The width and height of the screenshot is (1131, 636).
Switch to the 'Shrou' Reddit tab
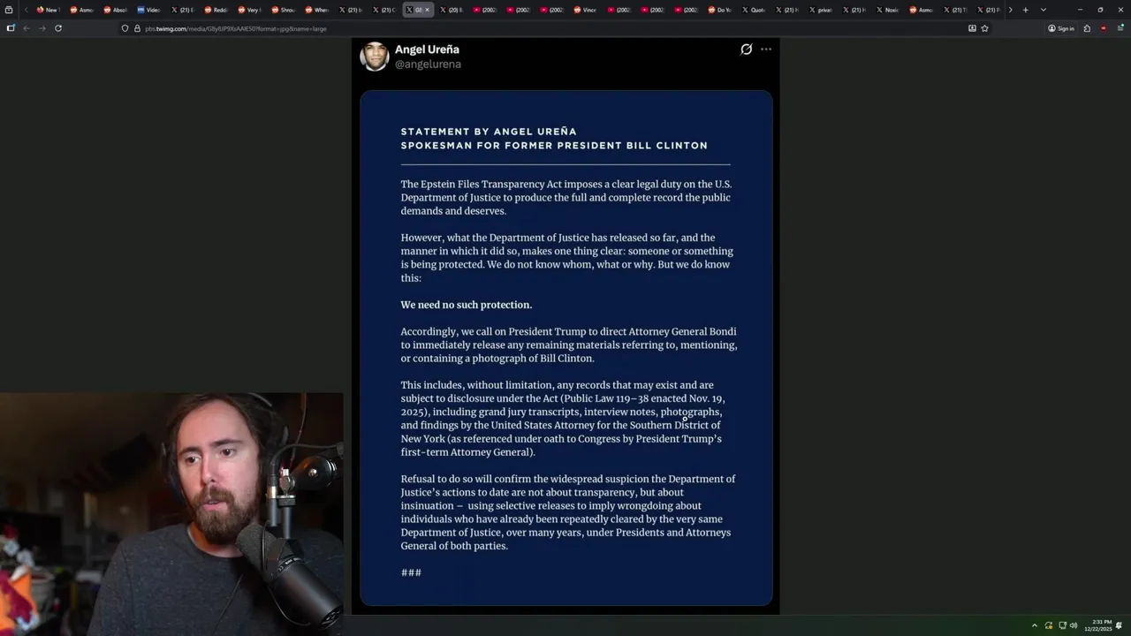pos(283,10)
